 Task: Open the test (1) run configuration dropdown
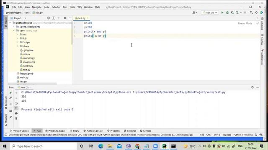pos(210,12)
